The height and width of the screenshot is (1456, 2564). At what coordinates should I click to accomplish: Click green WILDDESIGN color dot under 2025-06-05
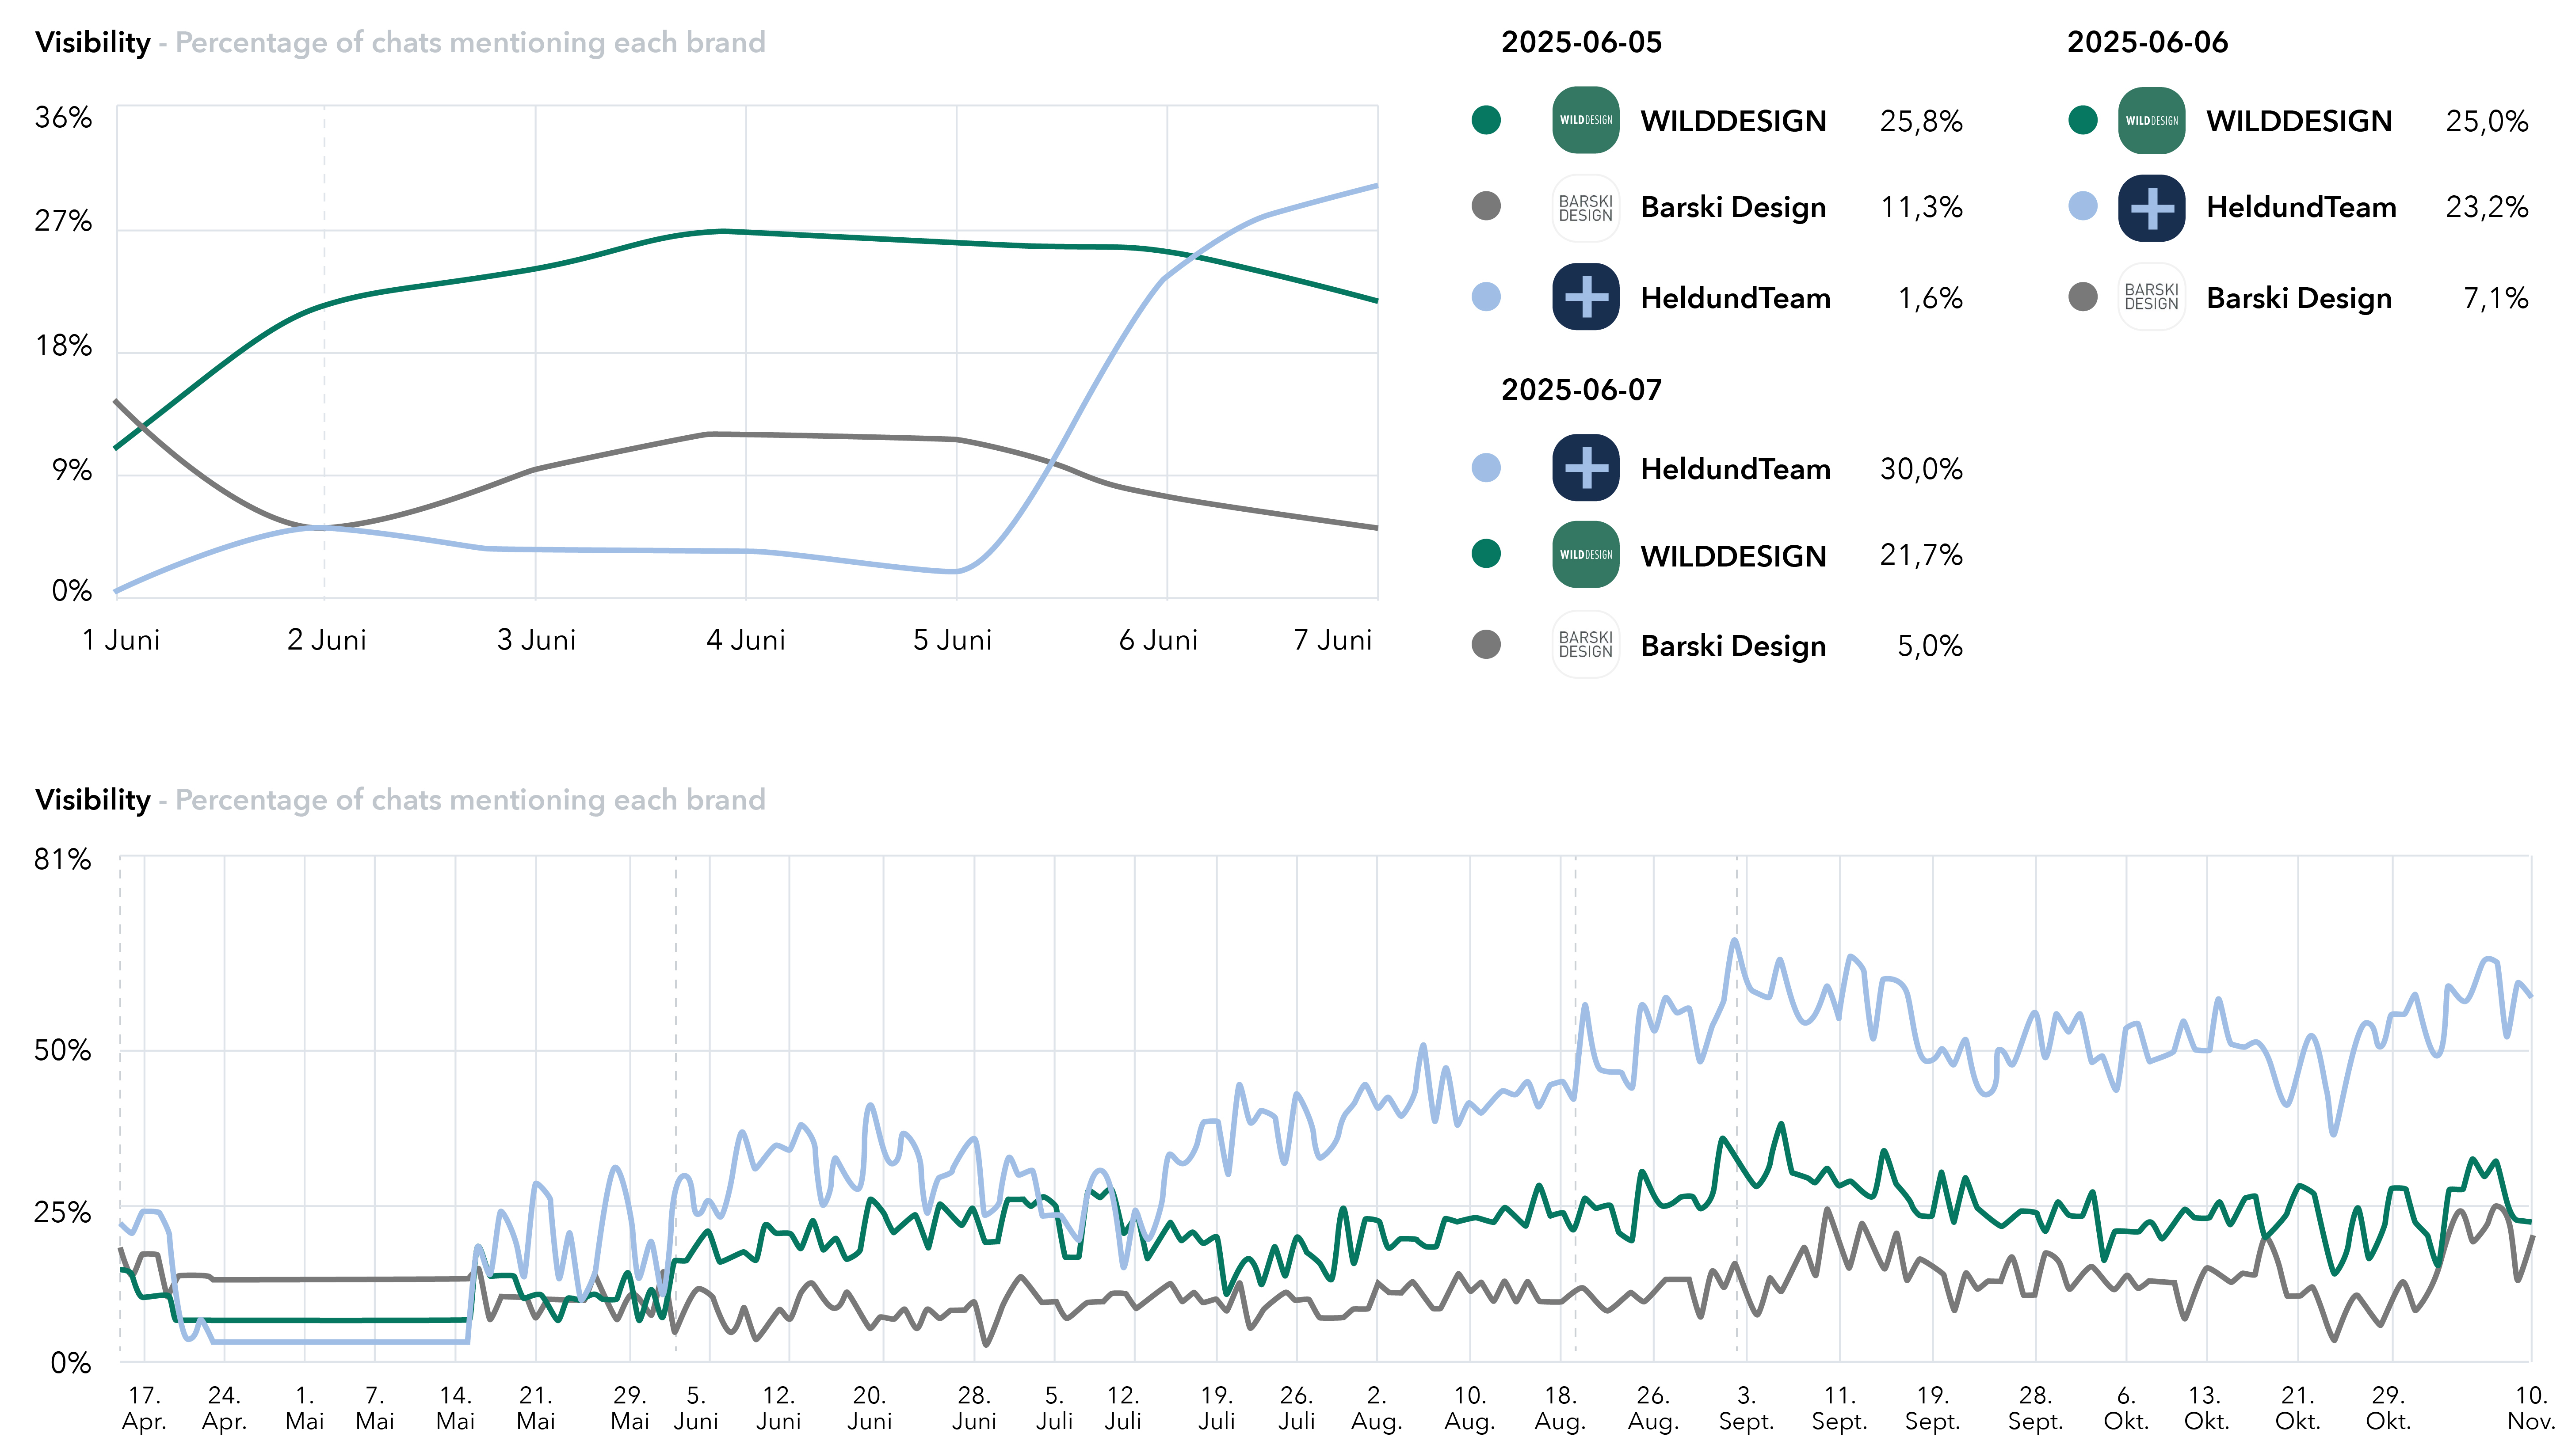coord(1486,120)
